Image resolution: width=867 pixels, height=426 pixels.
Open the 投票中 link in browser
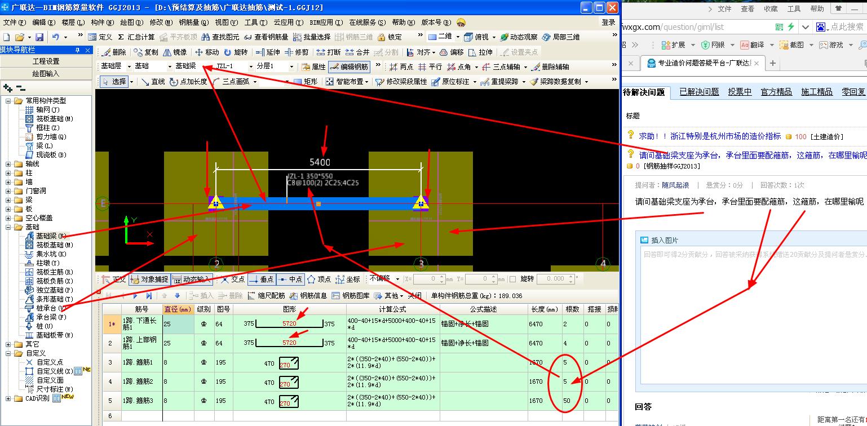740,92
